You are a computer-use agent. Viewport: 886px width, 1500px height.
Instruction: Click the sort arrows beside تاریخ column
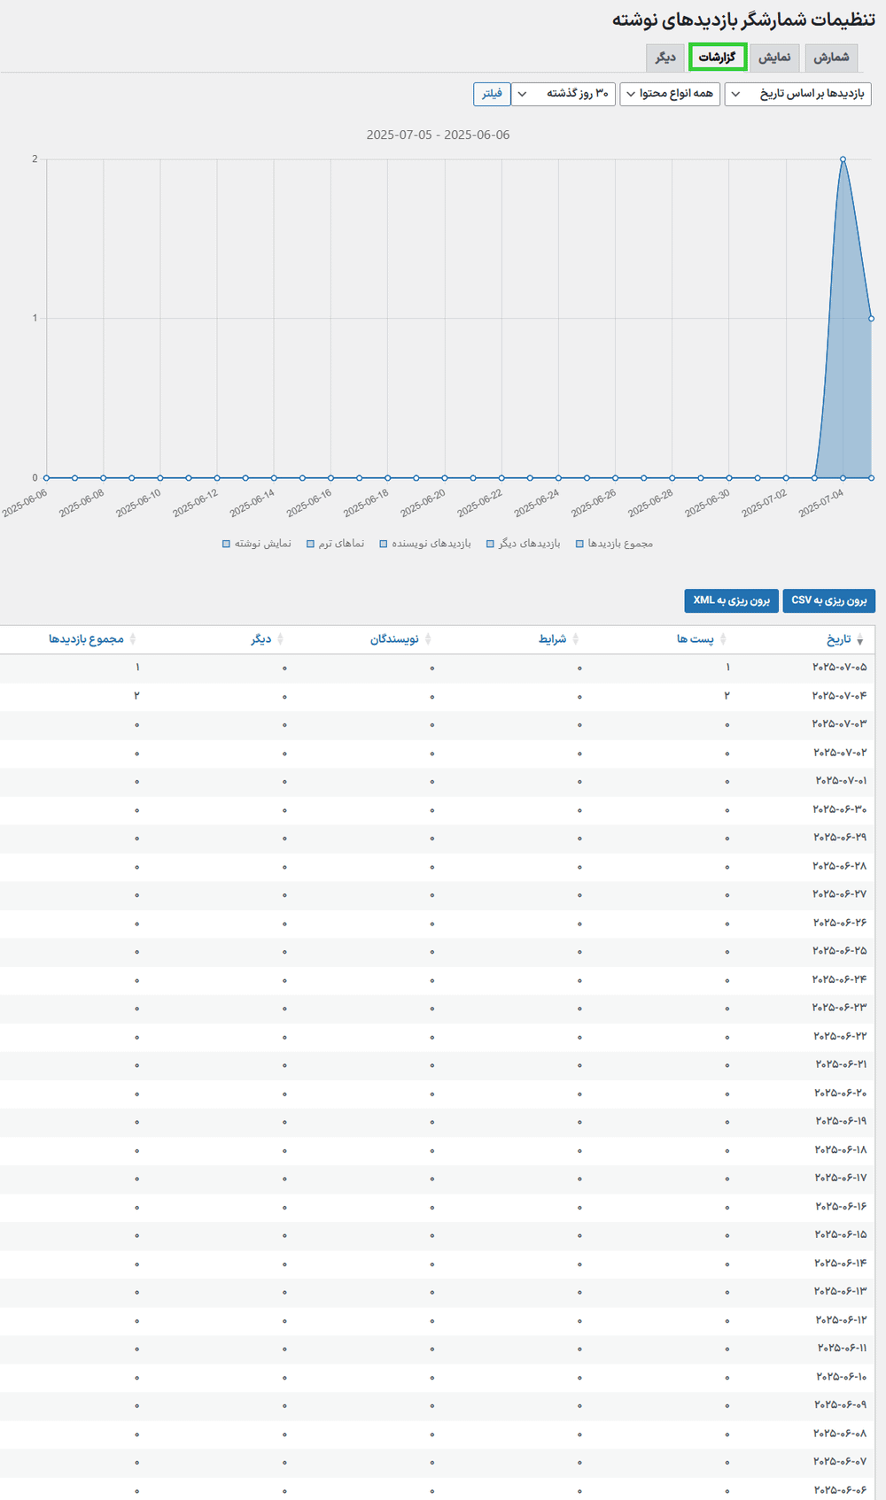click(x=859, y=639)
